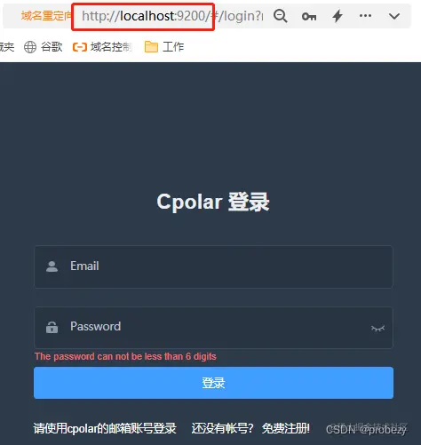The width and height of the screenshot is (421, 445).
Task: Focus the Password input field
Action: click(x=213, y=328)
